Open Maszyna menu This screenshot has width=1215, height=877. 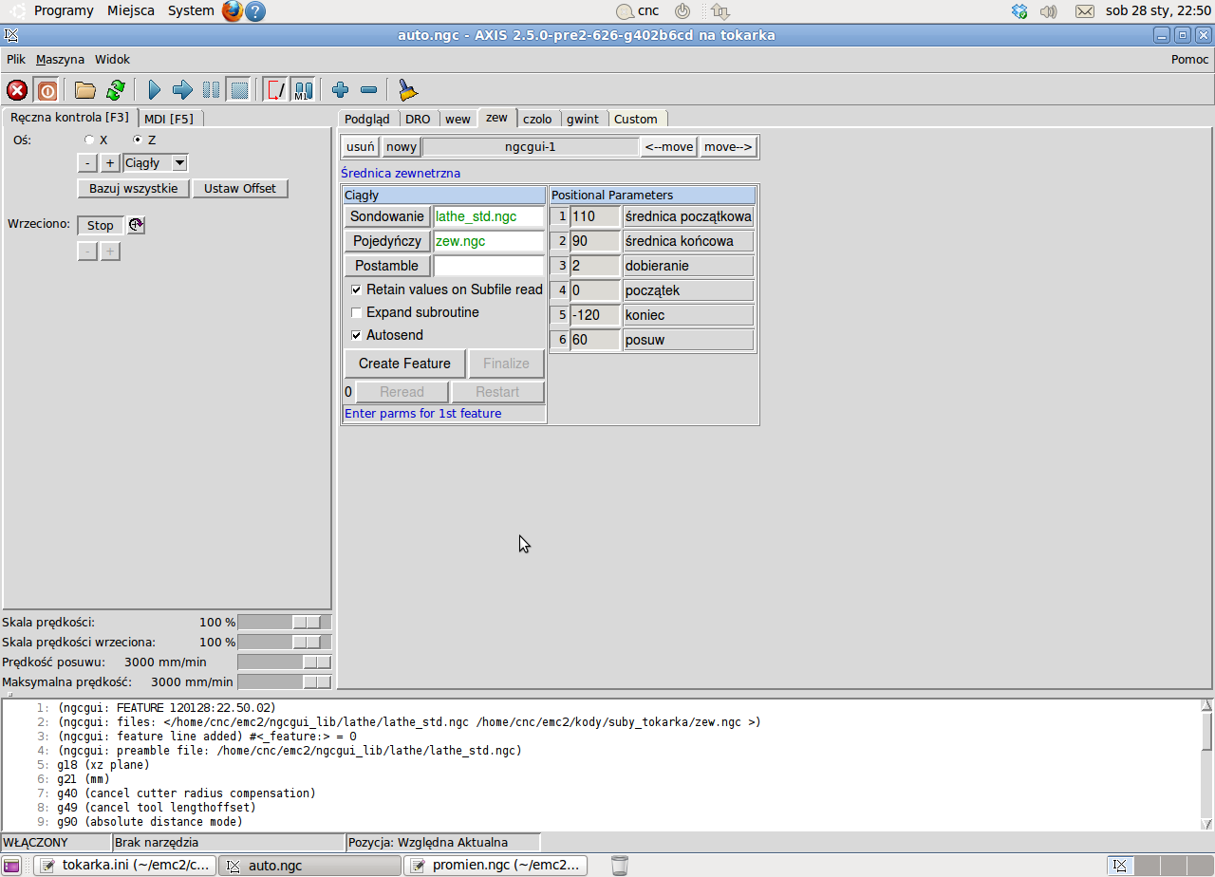(60, 59)
